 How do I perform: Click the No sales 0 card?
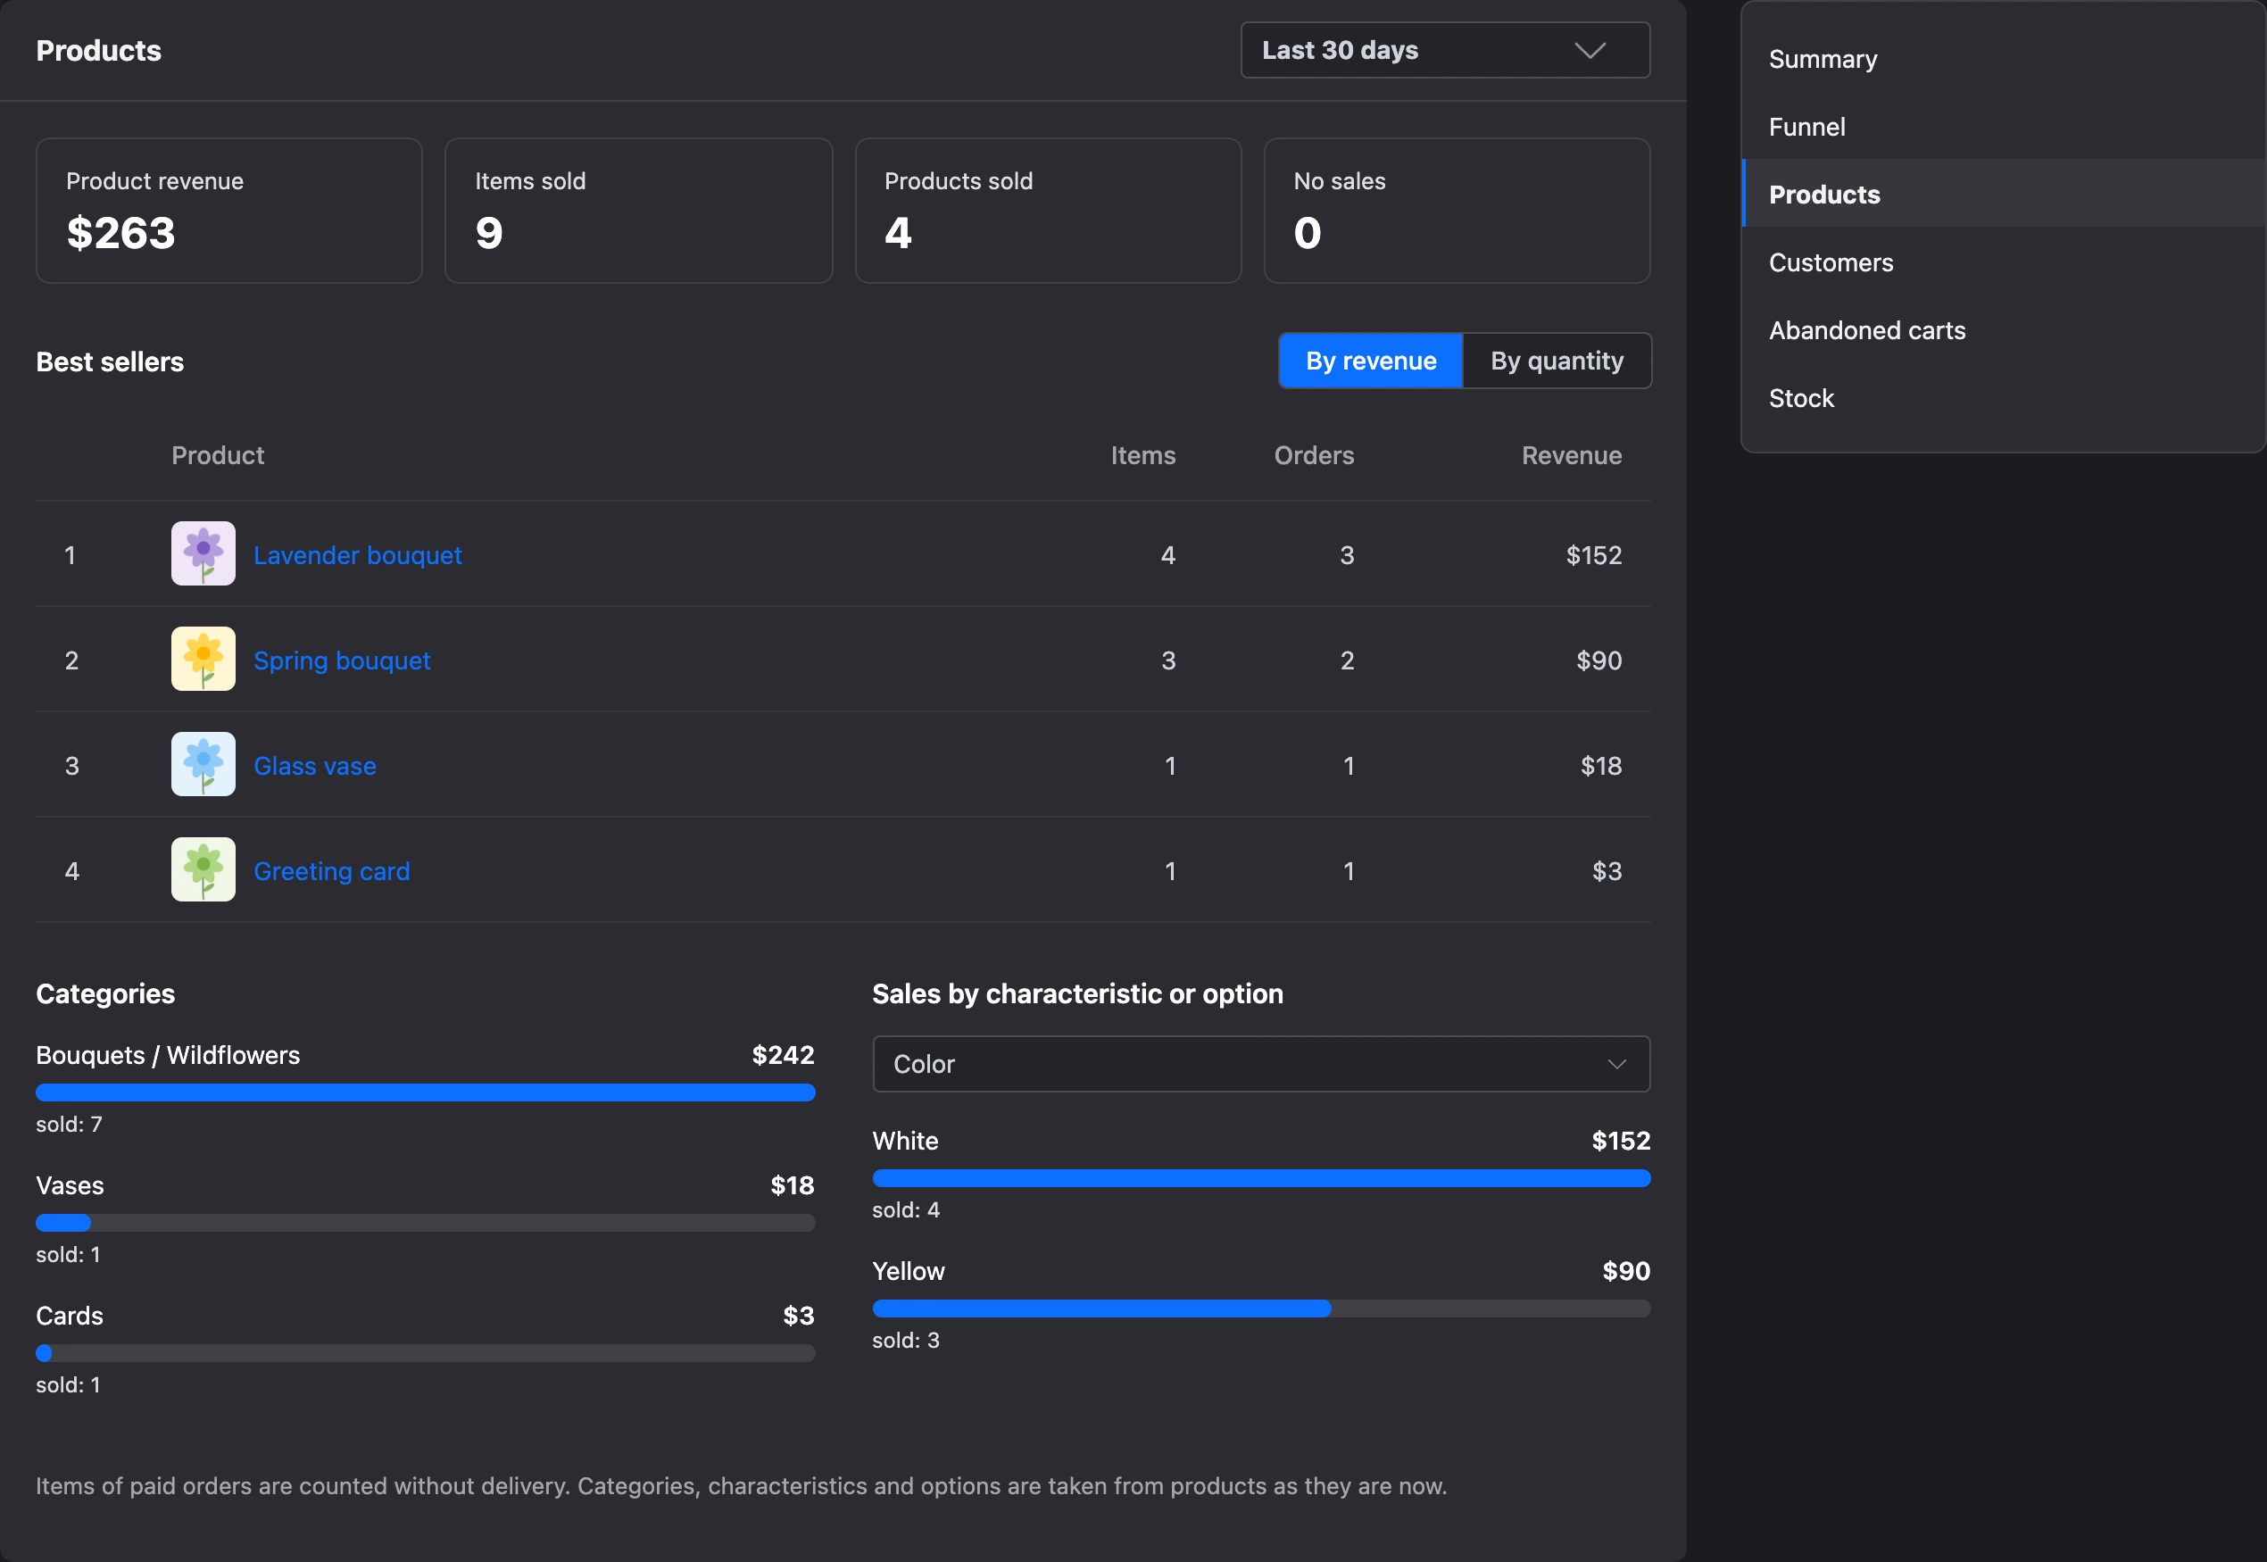(1457, 211)
